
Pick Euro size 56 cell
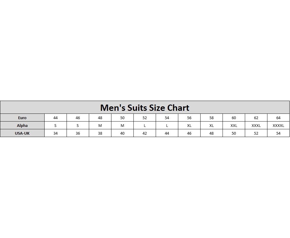(189, 118)
